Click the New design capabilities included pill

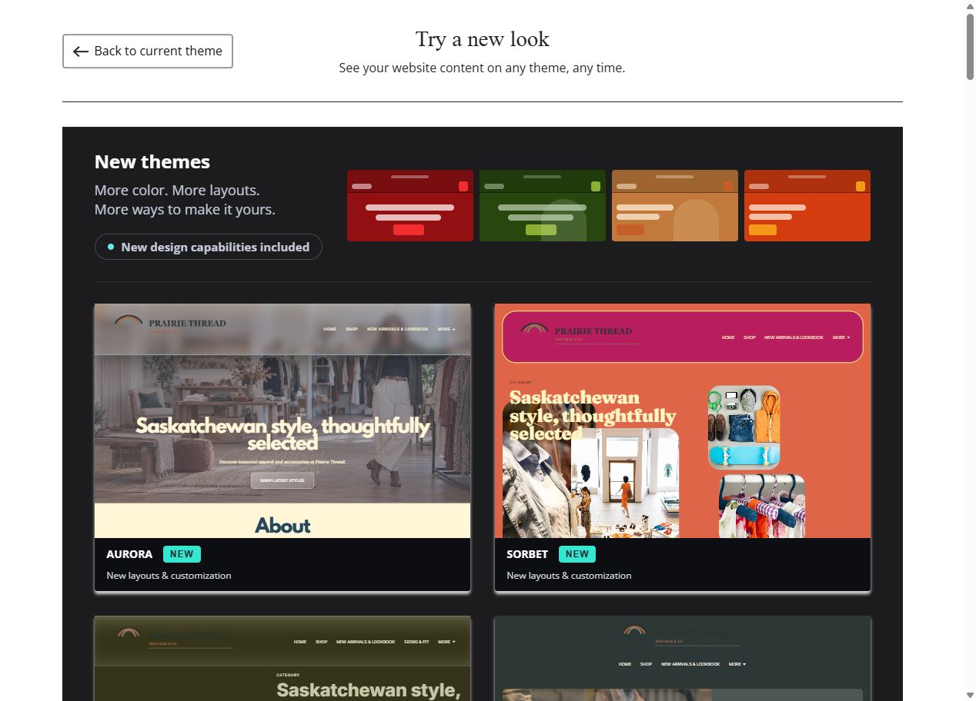pos(209,247)
